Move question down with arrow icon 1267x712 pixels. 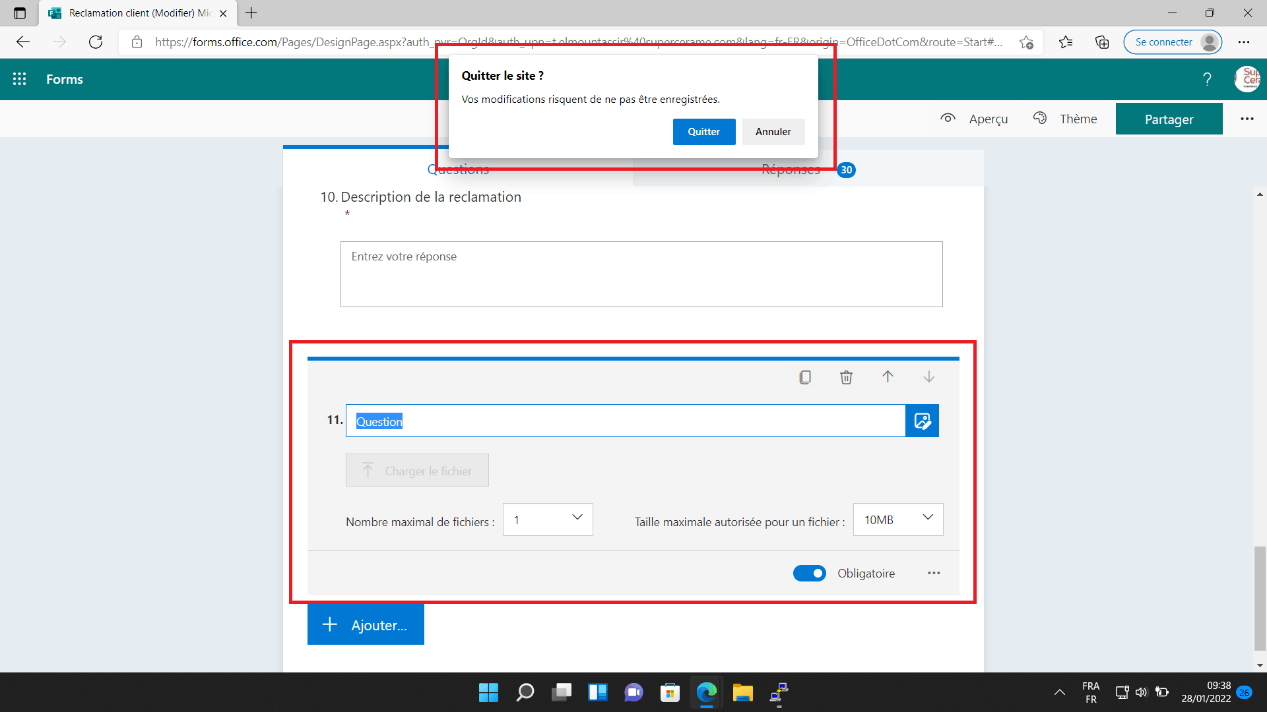pyautogui.click(x=928, y=376)
